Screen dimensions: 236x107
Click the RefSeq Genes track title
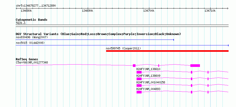tap(27, 59)
